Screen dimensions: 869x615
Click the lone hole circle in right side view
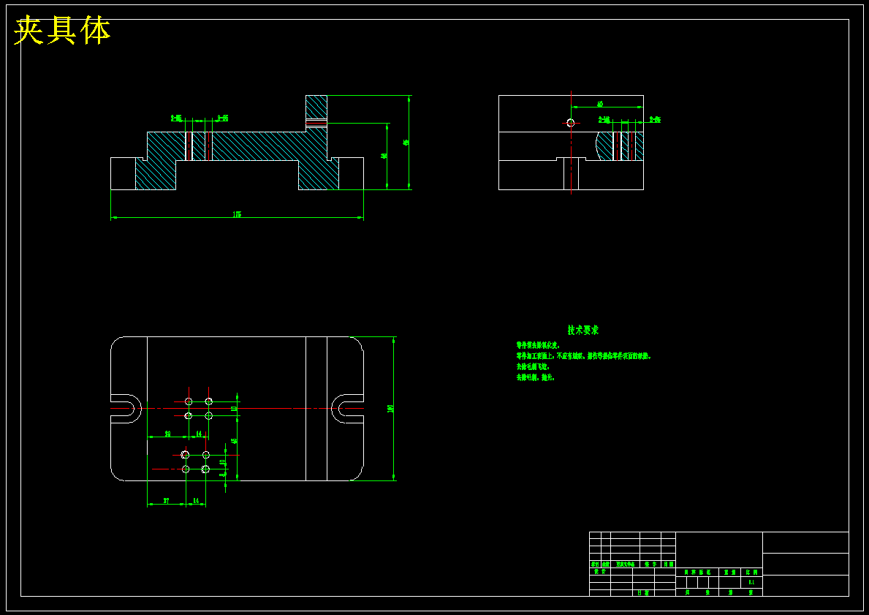click(571, 123)
